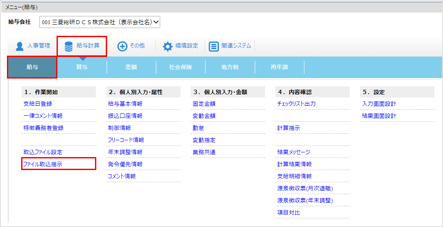Open the 勤怠 link
Screen dimensions: 443x227
point(198,128)
